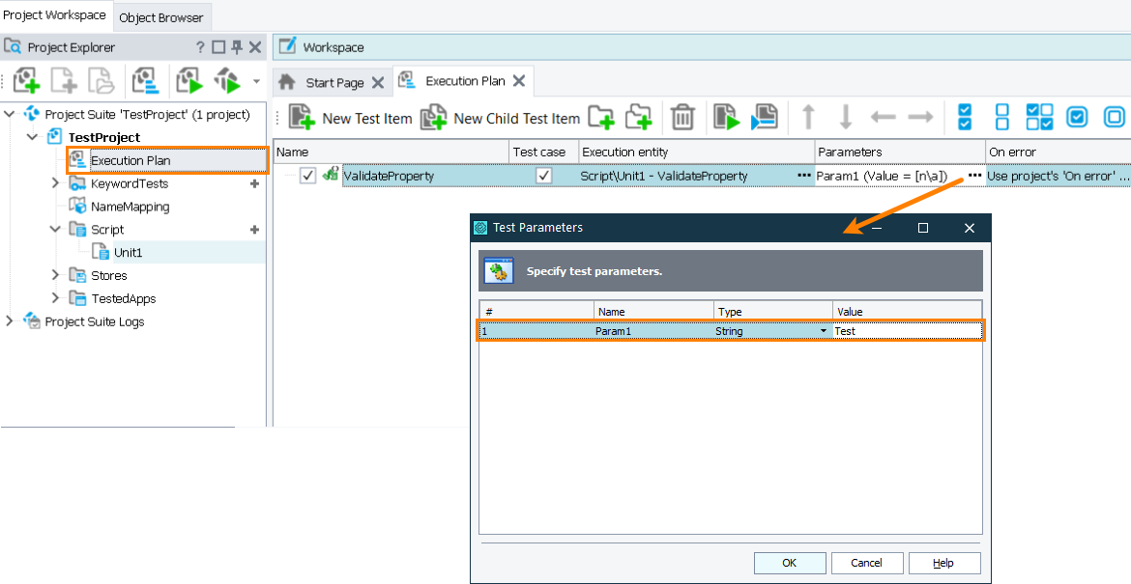Expand the Stores node
Viewport: 1131px width, 584px height.
(56, 275)
